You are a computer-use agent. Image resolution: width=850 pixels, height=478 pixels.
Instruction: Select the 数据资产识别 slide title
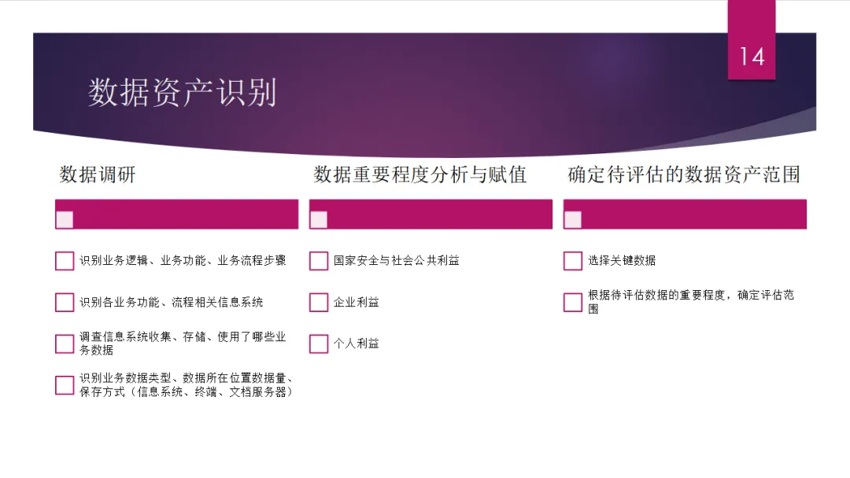(182, 92)
